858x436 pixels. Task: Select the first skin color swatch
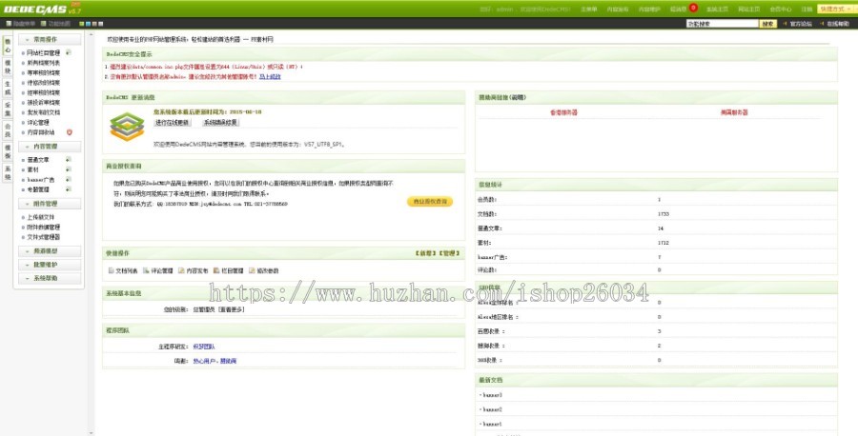82,23
